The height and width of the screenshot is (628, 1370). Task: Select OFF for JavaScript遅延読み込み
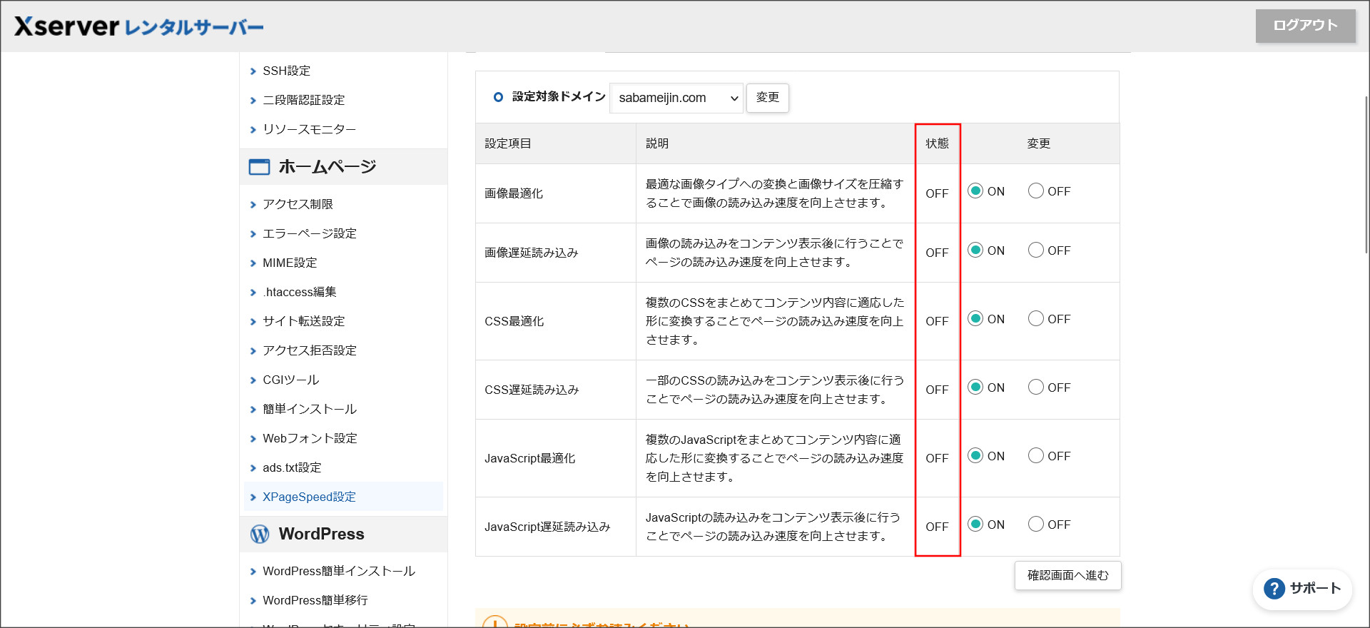point(1036,524)
